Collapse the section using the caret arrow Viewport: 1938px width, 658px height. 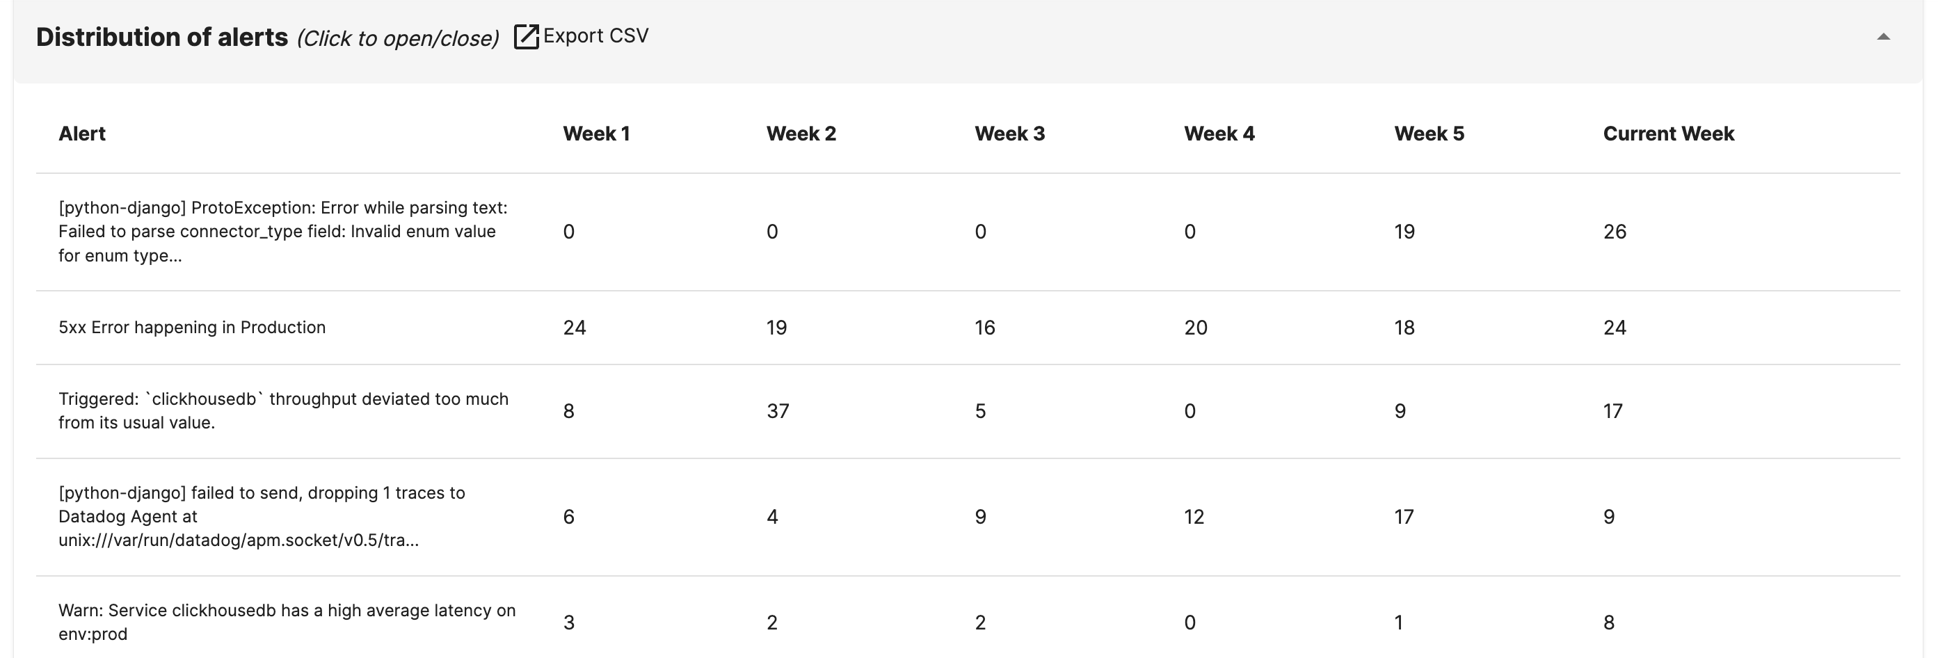1883,37
